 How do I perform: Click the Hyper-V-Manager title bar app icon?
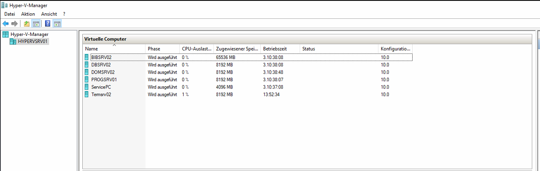coord(4,6)
